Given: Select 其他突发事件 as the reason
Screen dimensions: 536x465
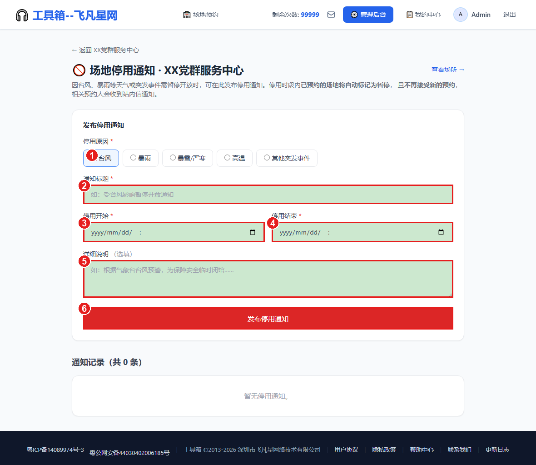Looking at the screenshot, I should (287, 158).
